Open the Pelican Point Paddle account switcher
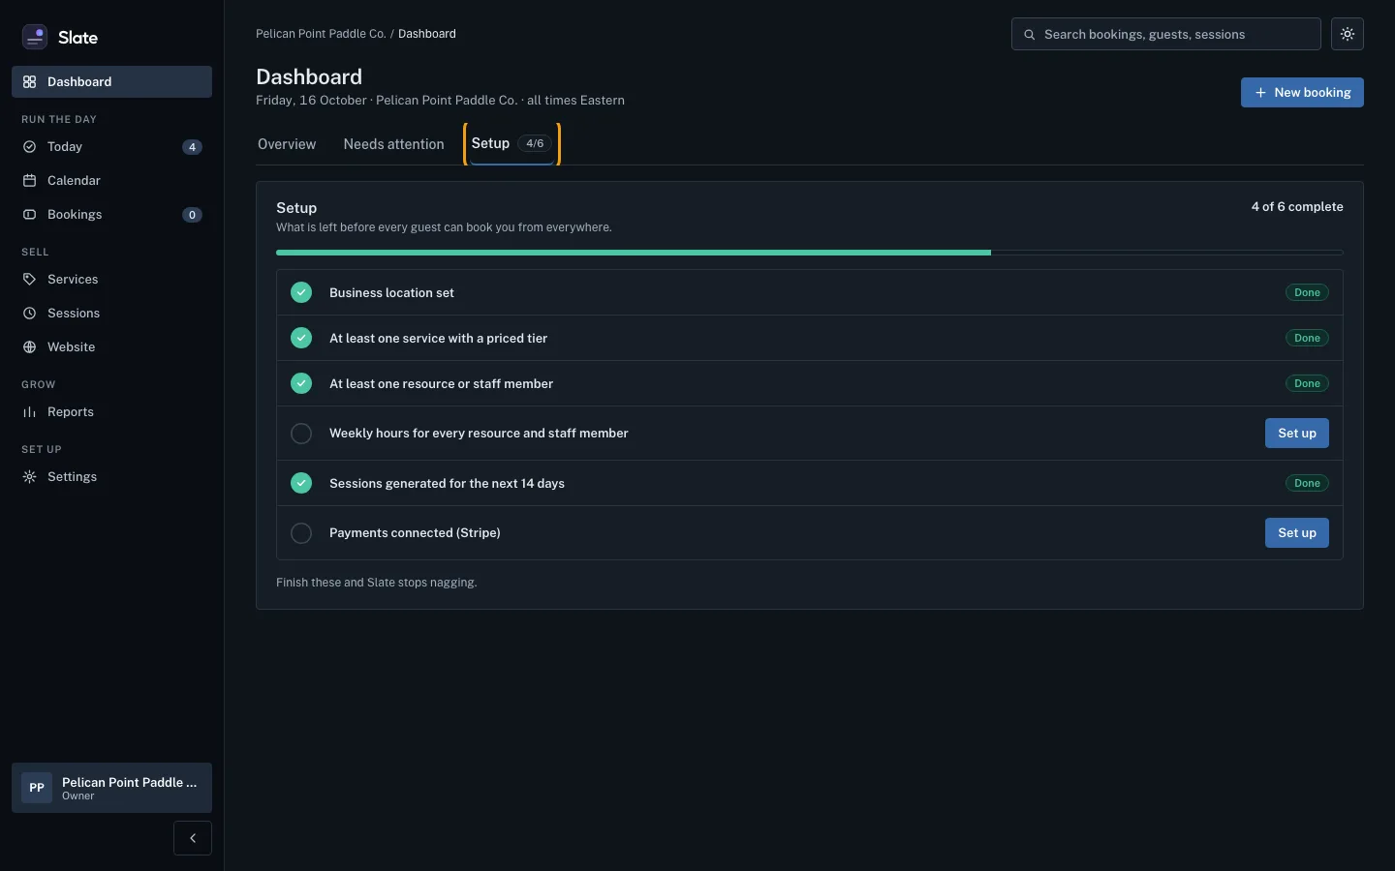The height and width of the screenshot is (871, 1395). point(111,788)
